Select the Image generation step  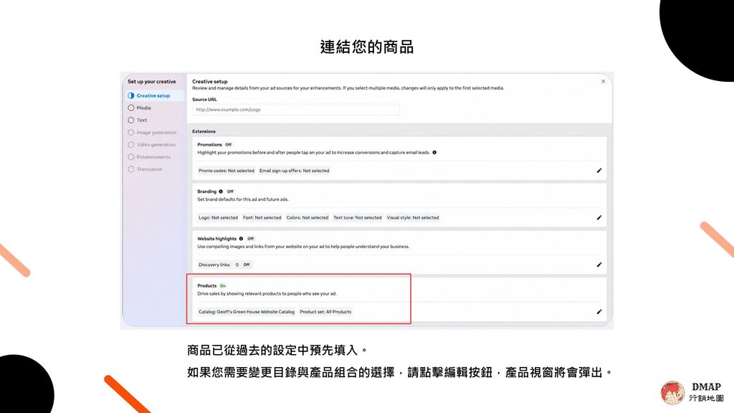coord(152,133)
